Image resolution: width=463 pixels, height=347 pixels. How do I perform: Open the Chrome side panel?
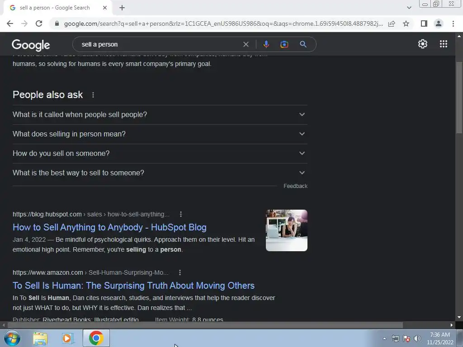pos(424,23)
